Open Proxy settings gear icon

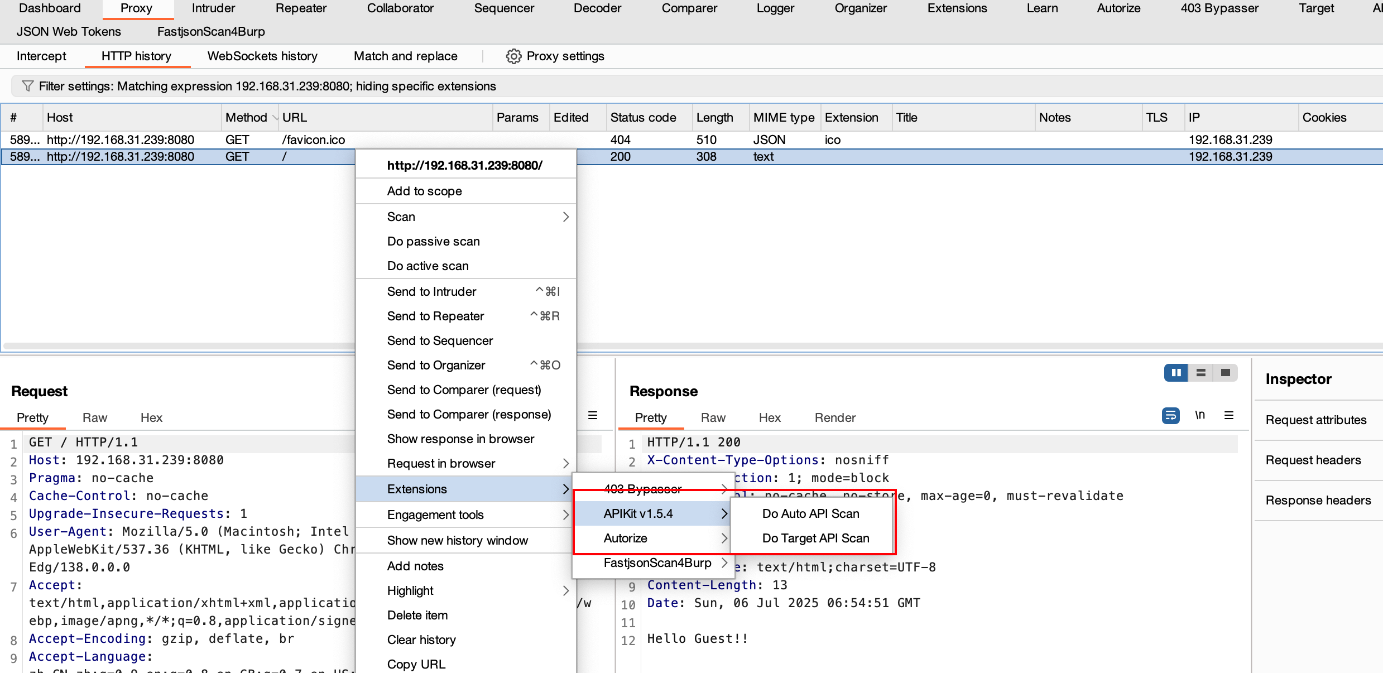pos(513,56)
